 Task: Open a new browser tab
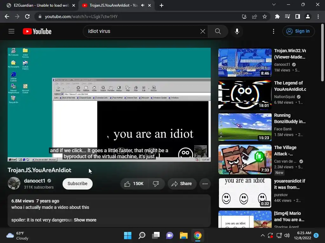coord(162,5)
